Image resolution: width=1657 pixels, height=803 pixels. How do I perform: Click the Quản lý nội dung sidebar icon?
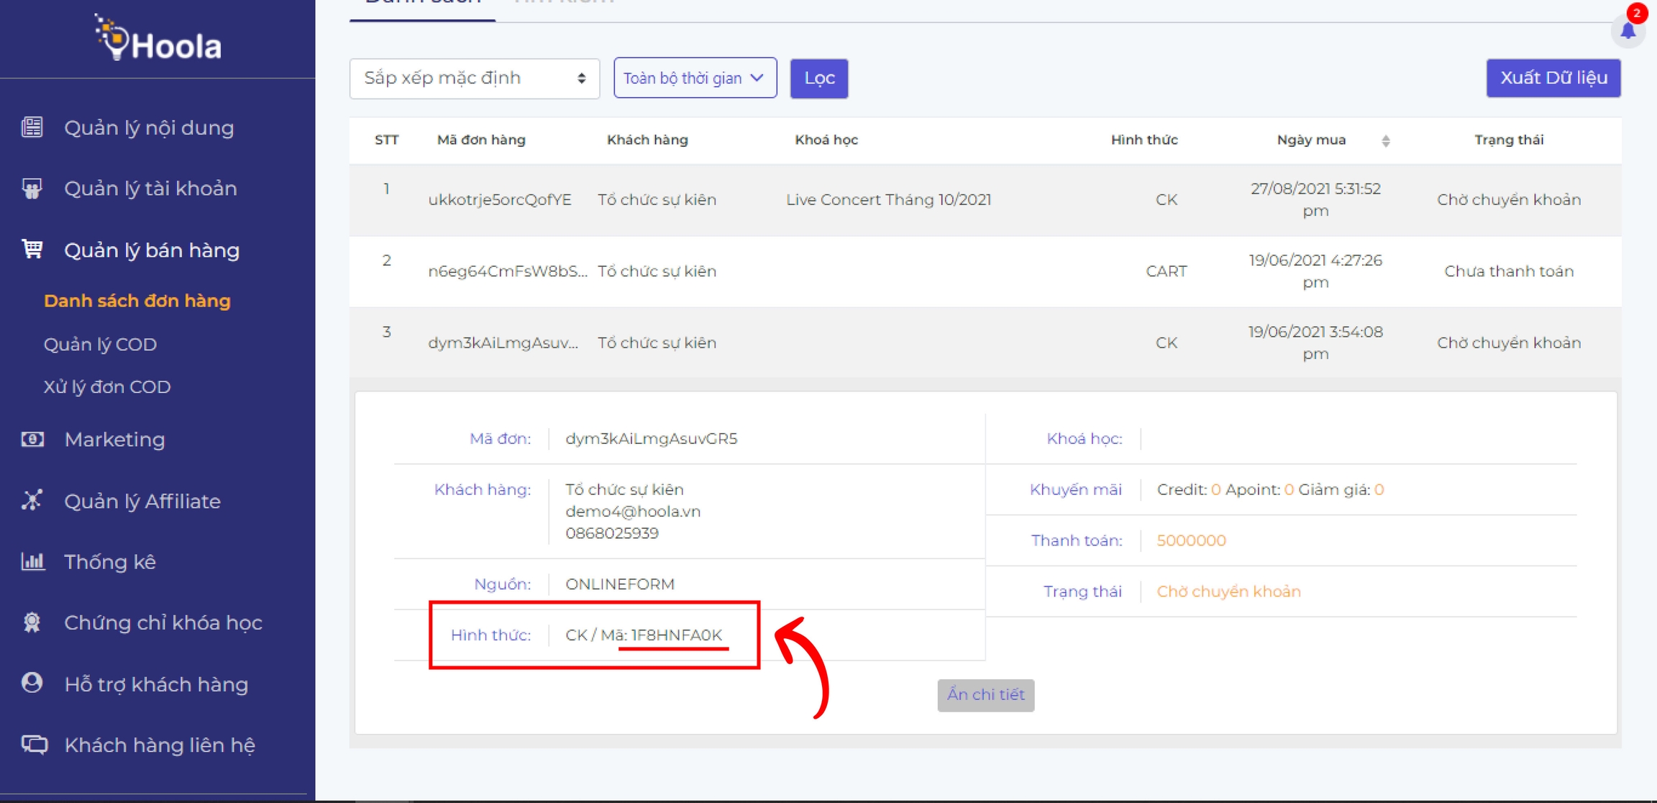32,127
